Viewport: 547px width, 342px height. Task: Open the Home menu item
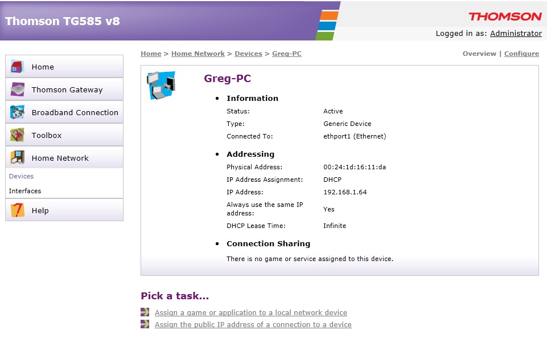(x=64, y=66)
